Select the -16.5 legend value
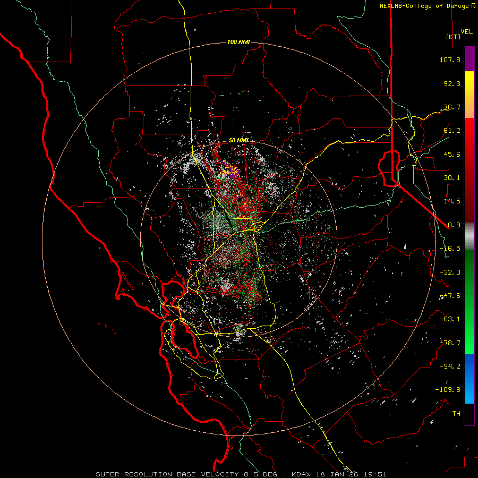The image size is (478, 478). [x=450, y=249]
